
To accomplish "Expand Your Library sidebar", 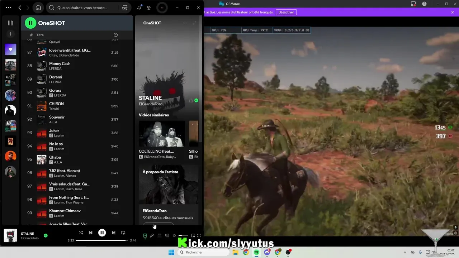I will pyautogui.click(x=10, y=23).
